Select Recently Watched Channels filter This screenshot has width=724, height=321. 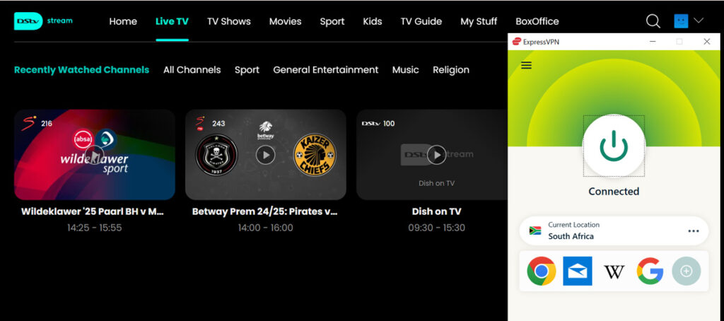point(82,70)
